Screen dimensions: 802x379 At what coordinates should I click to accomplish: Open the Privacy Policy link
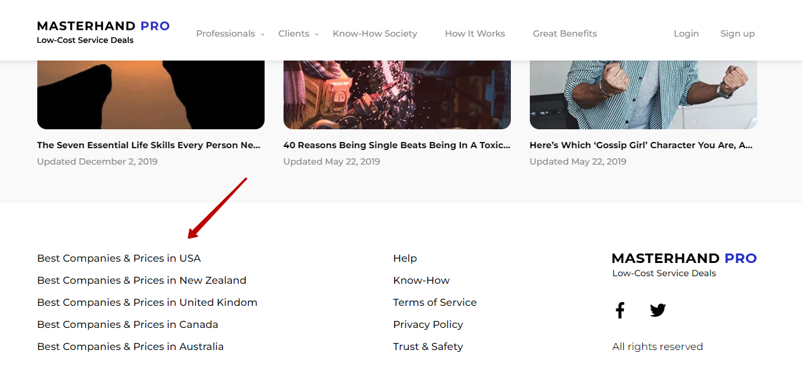point(428,325)
